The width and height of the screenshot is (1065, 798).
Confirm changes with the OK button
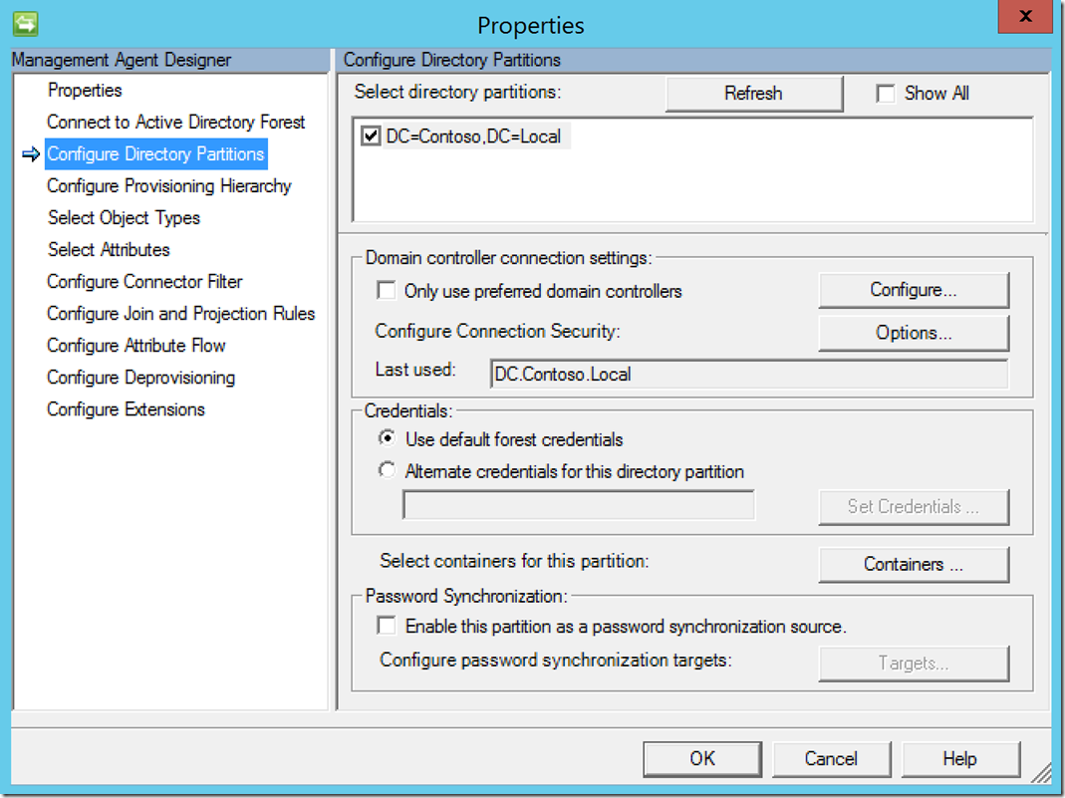[702, 758]
